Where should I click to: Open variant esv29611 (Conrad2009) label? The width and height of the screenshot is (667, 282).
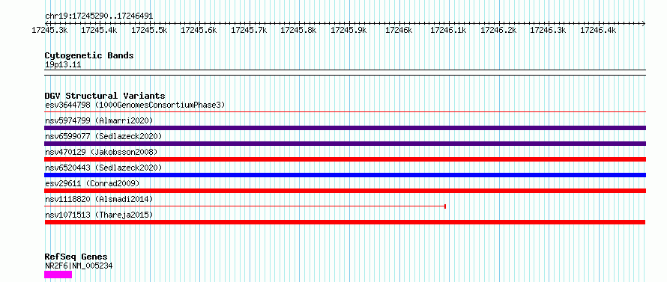pyautogui.click(x=92, y=183)
